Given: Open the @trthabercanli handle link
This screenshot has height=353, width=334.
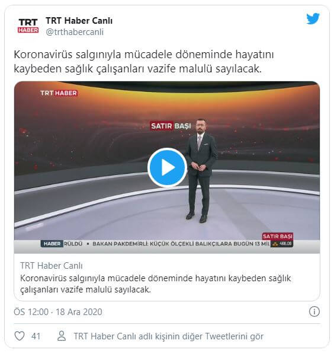Looking at the screenshot, I should point(75,32).
